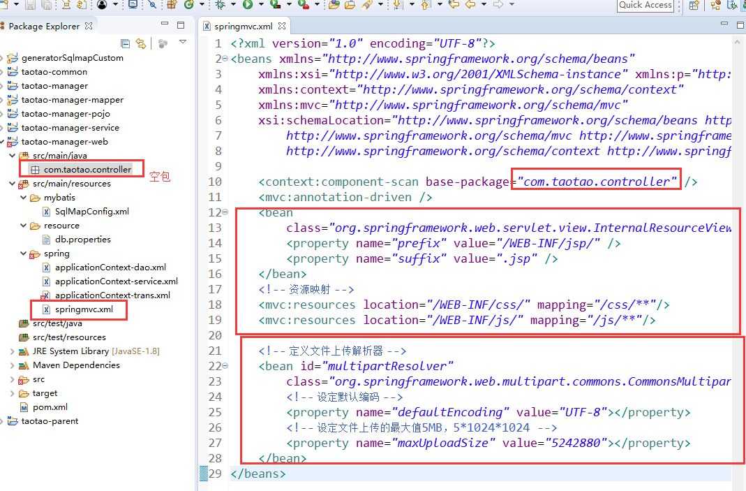The image size is (746, 491).
Task: Select springmvc.xml in the spring folder
Action: (84, 309)
